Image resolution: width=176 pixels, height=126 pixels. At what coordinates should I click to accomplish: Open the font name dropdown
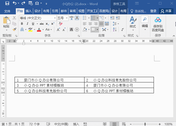coord(55,18)
